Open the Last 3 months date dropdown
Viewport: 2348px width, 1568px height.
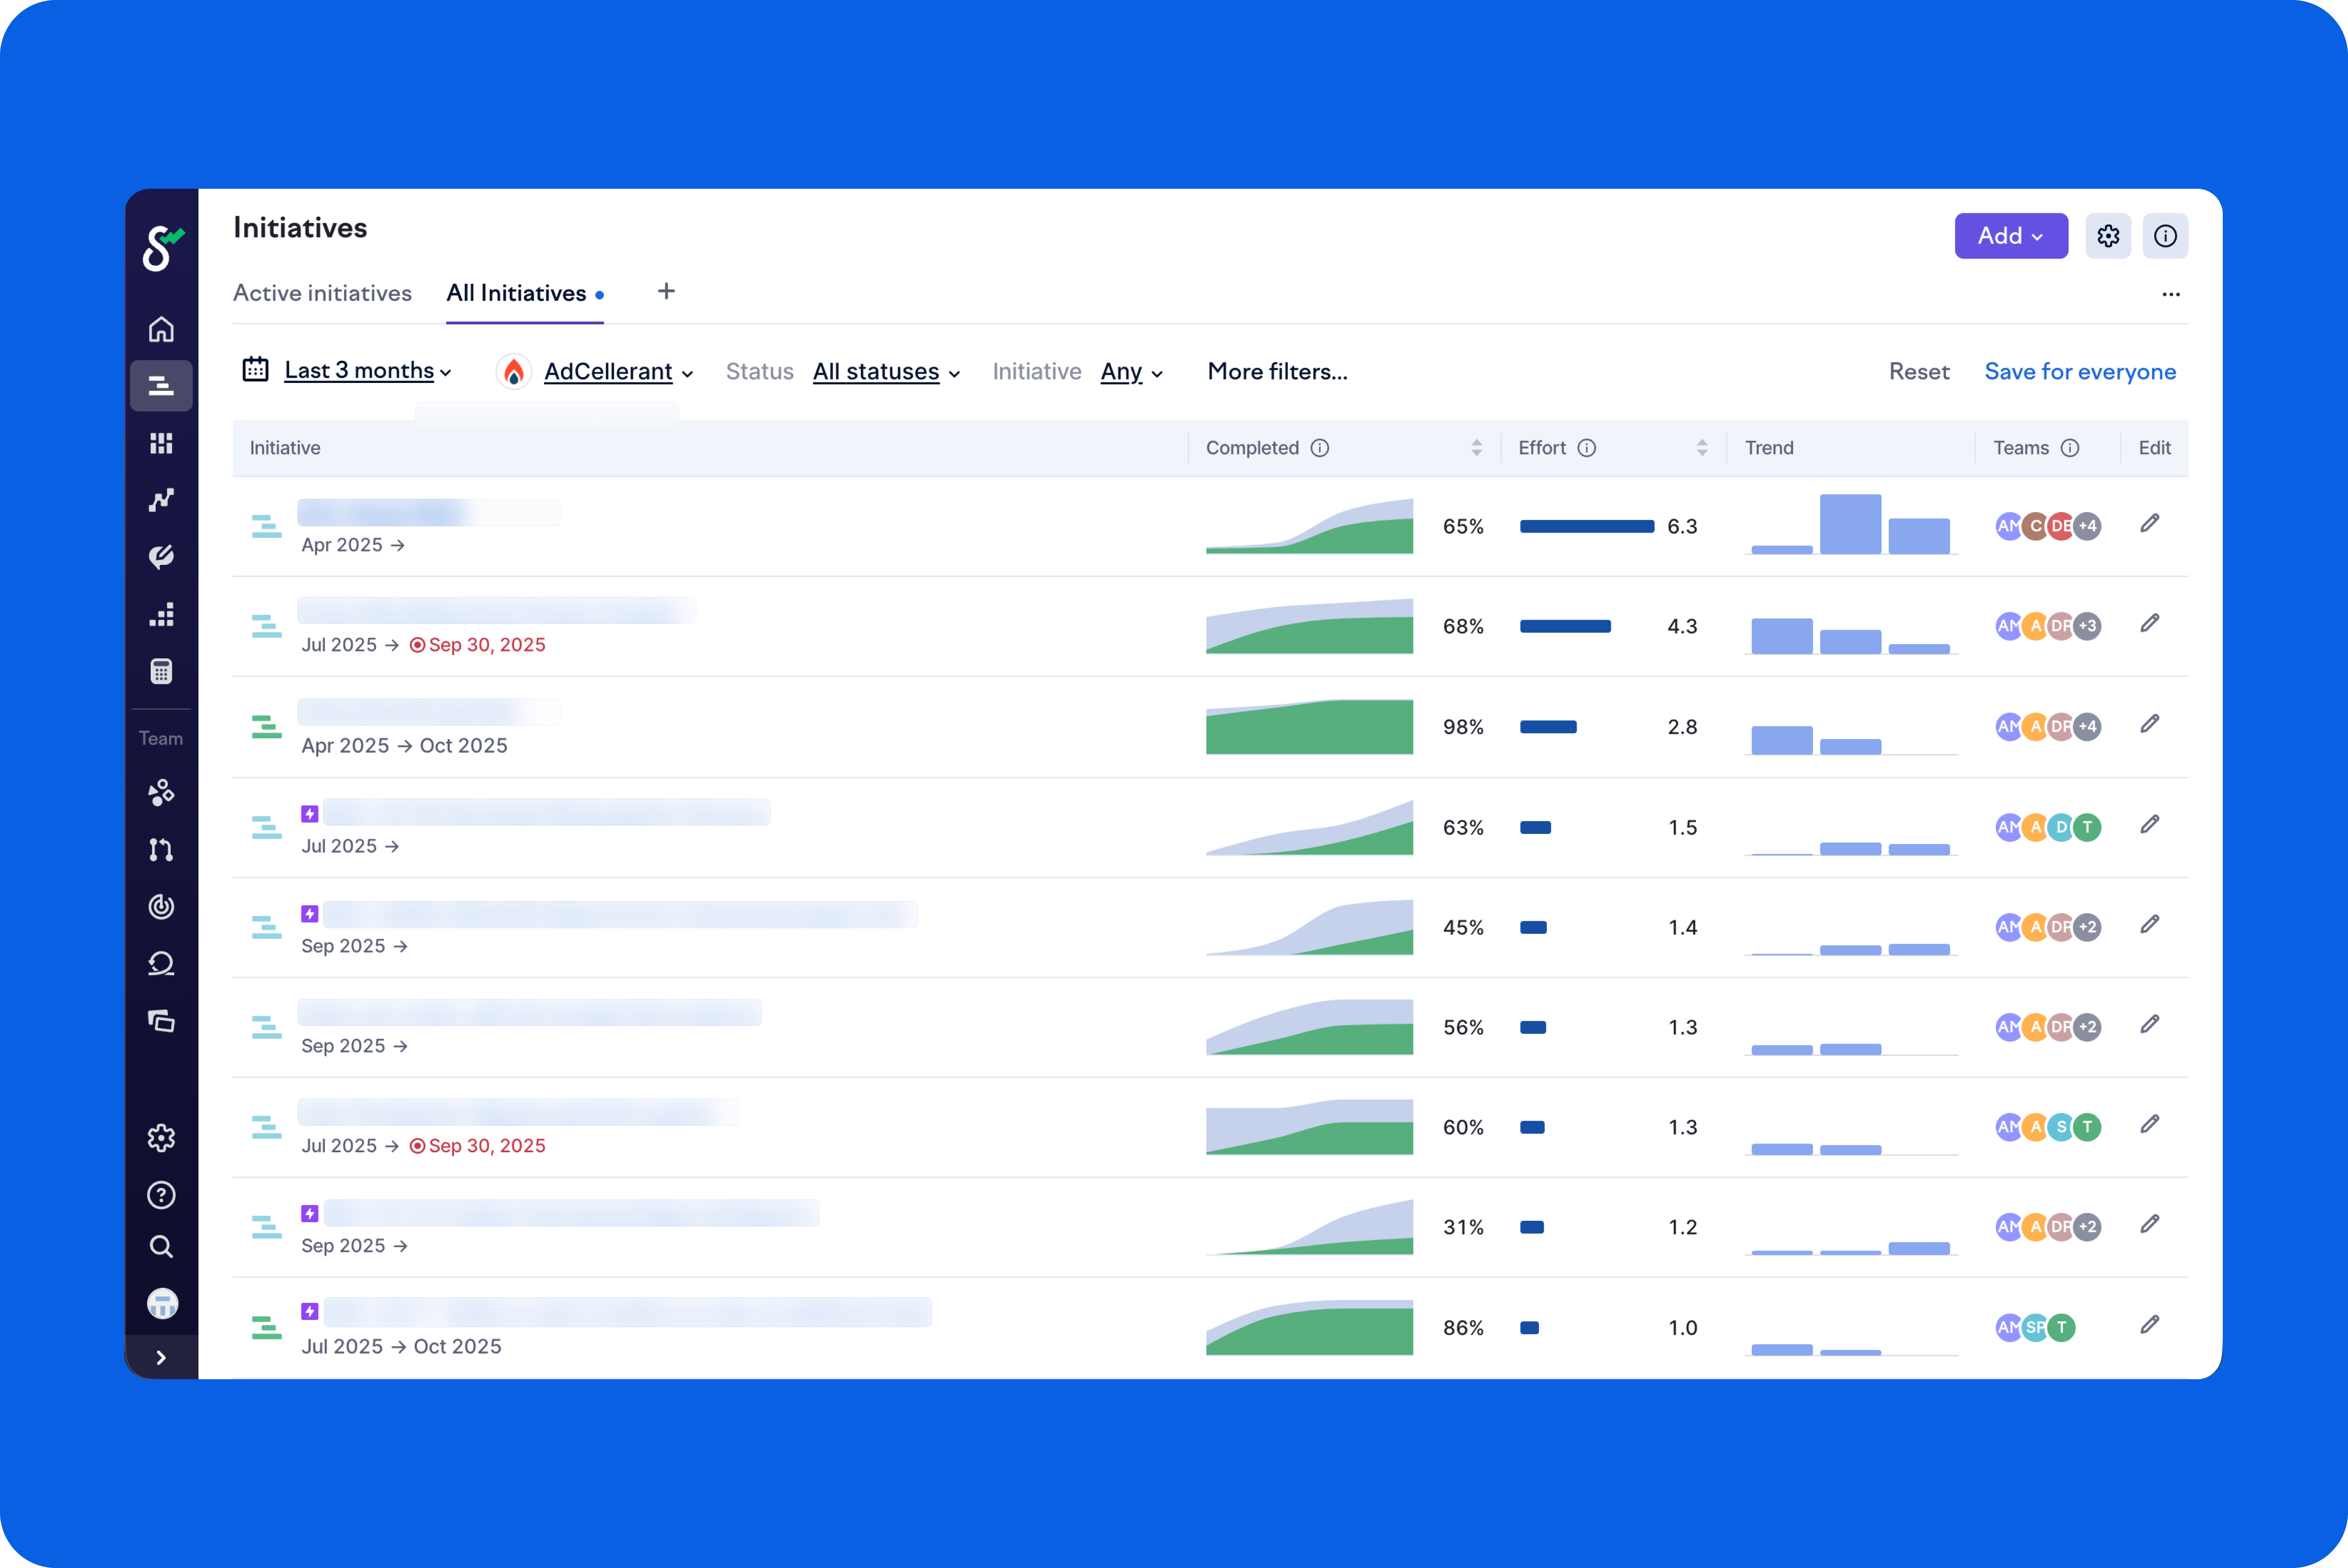367,371
